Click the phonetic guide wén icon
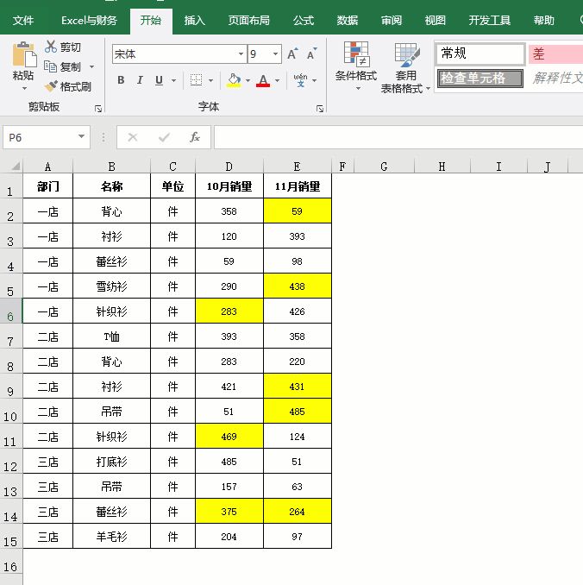This screenshot has width=583, height=585. coord(300,80)
